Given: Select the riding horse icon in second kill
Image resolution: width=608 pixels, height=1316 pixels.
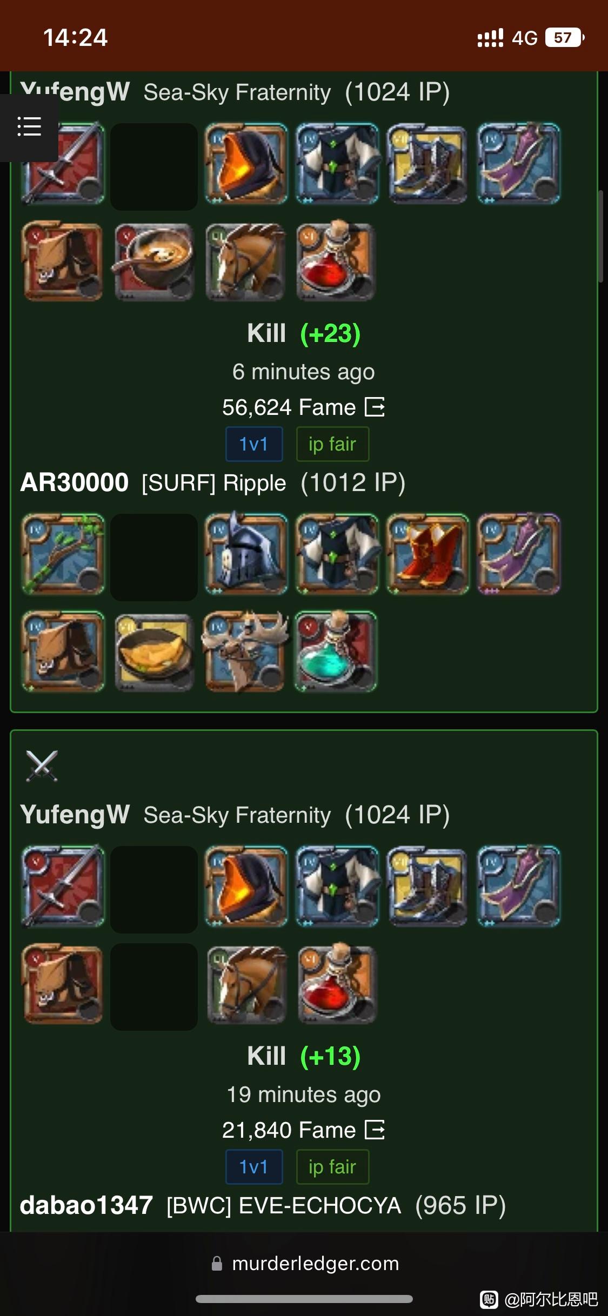Looking at the screenshot, I should coord(246,984).
